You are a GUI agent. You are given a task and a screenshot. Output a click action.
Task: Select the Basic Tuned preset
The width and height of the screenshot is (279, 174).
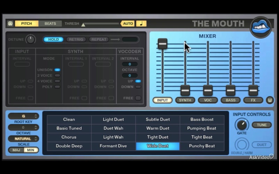click(69, 128)
